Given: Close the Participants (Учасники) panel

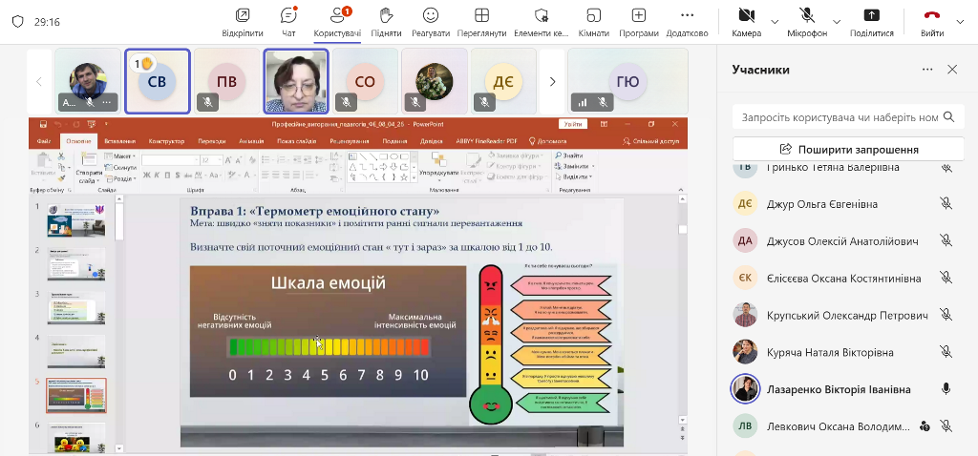Looking at the screenshot, I should 952,70.
